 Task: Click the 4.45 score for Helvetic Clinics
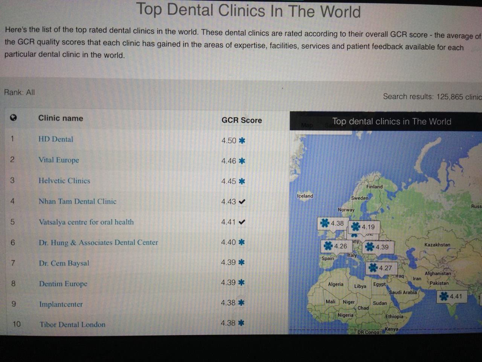coord(229,181)
